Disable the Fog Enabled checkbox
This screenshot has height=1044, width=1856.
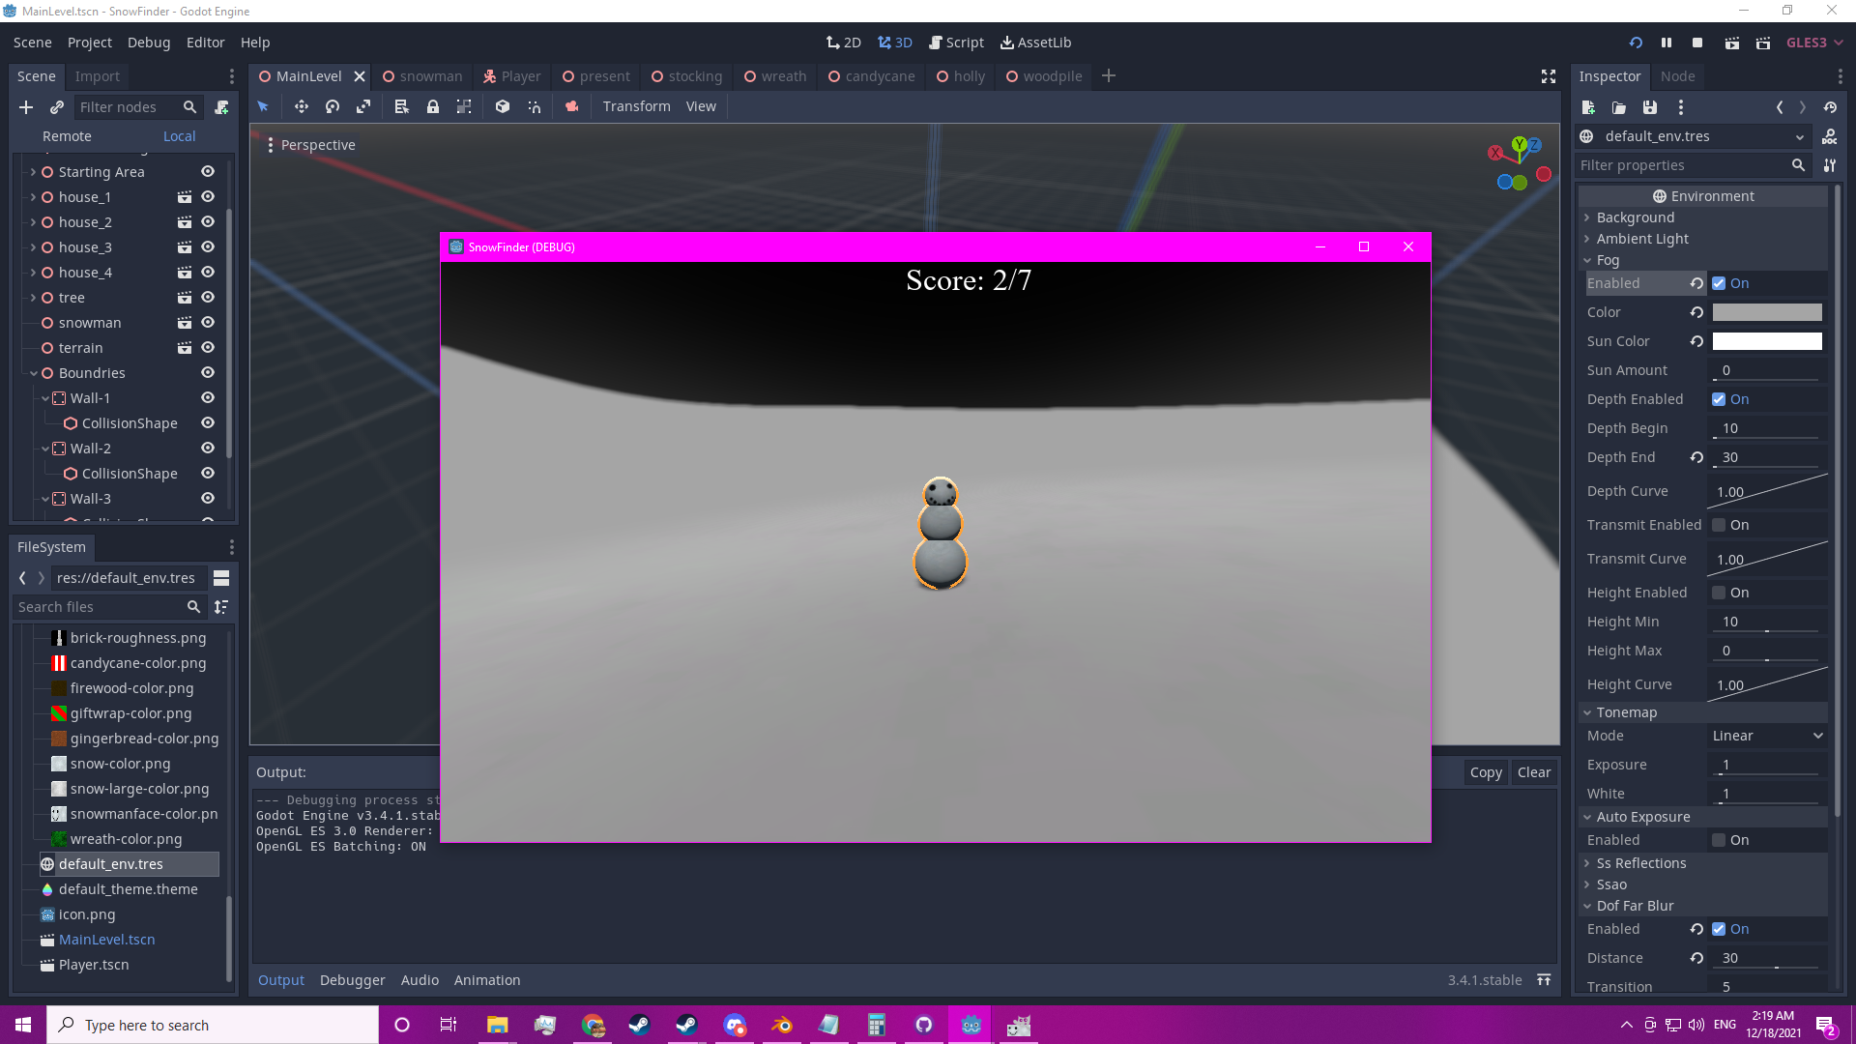tap(1719, 283)
